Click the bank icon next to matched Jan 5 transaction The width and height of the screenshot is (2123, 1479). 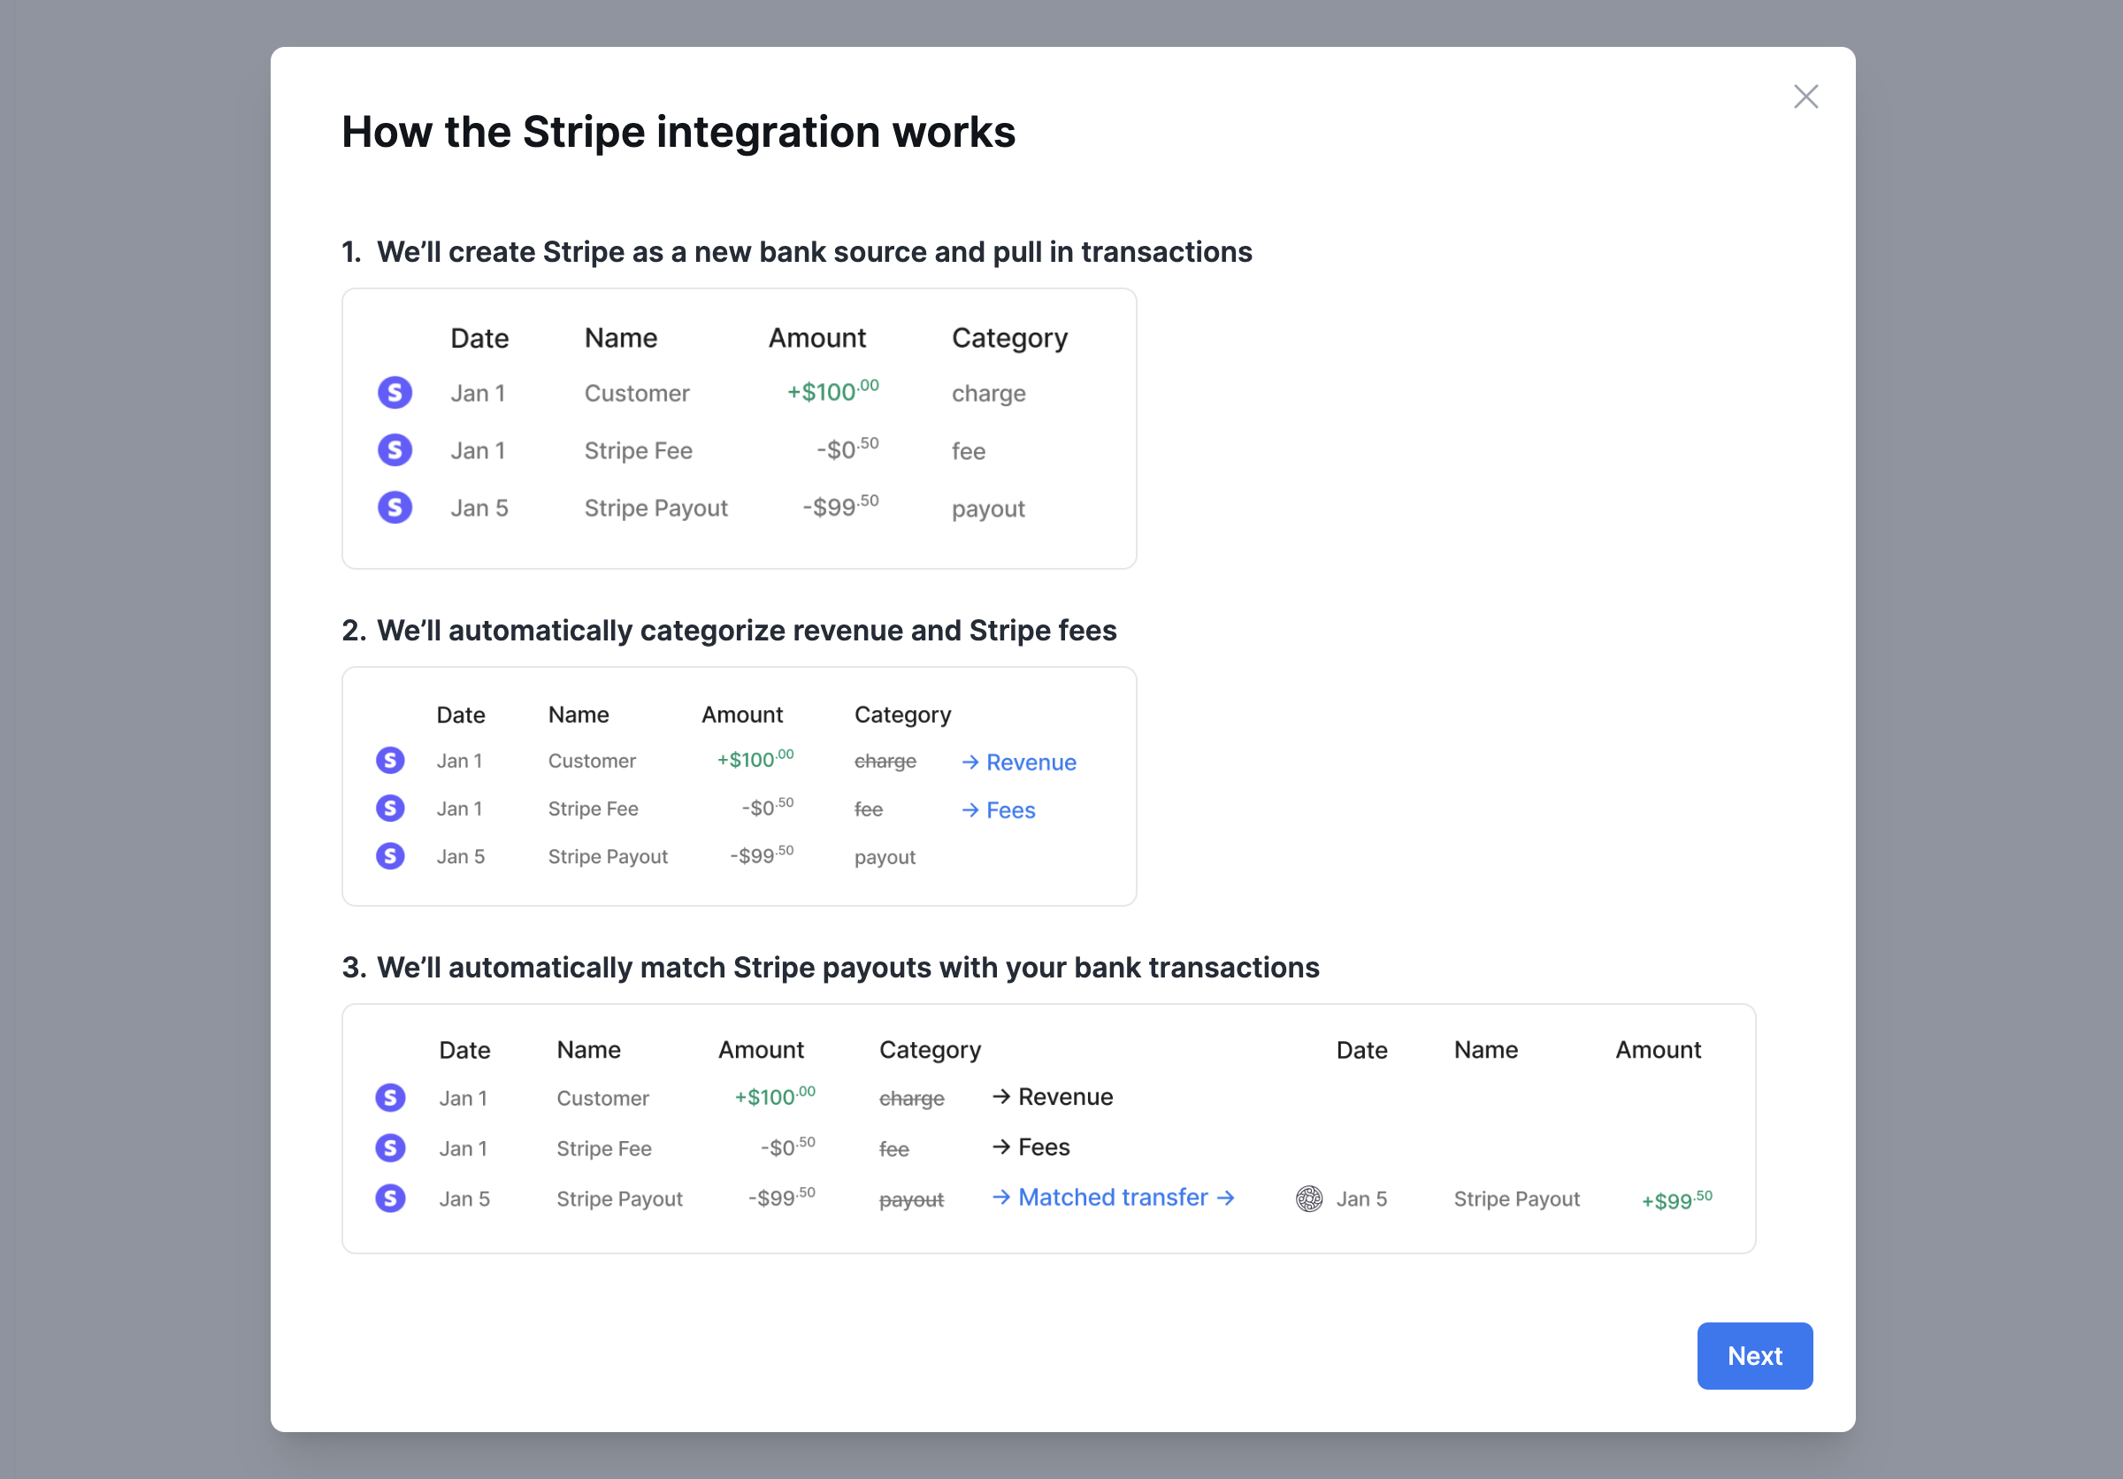[1309, 1198]
